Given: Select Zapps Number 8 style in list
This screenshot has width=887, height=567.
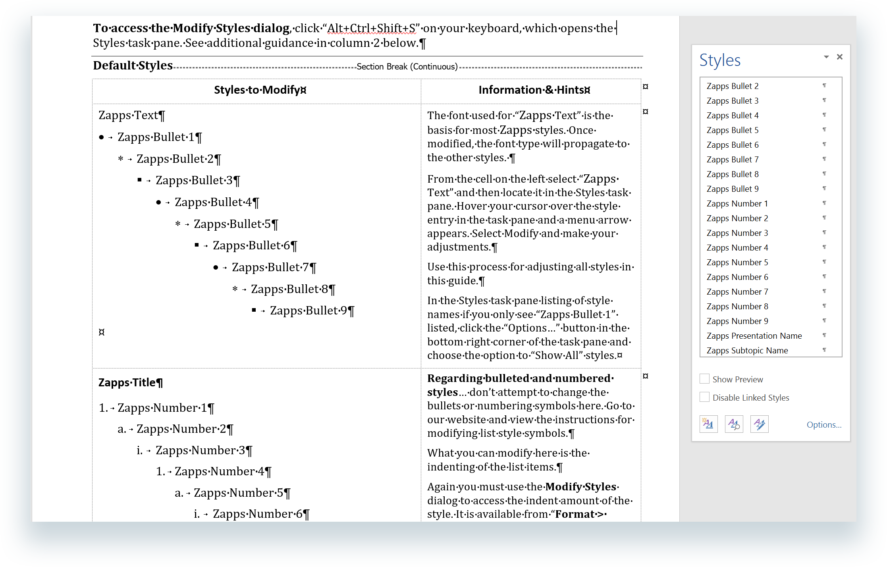Looking at the screenshot, I should coord(770,306).
